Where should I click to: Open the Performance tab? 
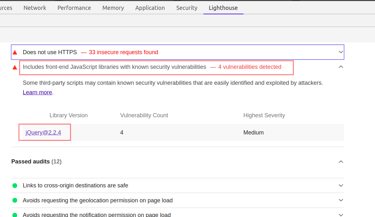(x=74, y=8)
